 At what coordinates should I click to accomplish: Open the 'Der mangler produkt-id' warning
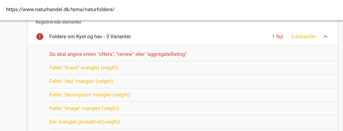click(194, 122)
